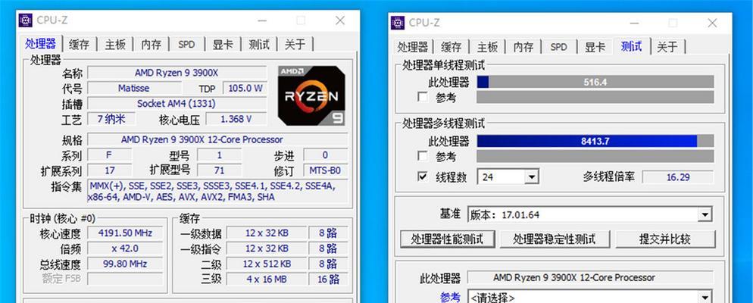Screen dimensions: 753x303
Task: Switch to 内存 tab in the right CPU-Z window
Action: [x=523, y=47]
